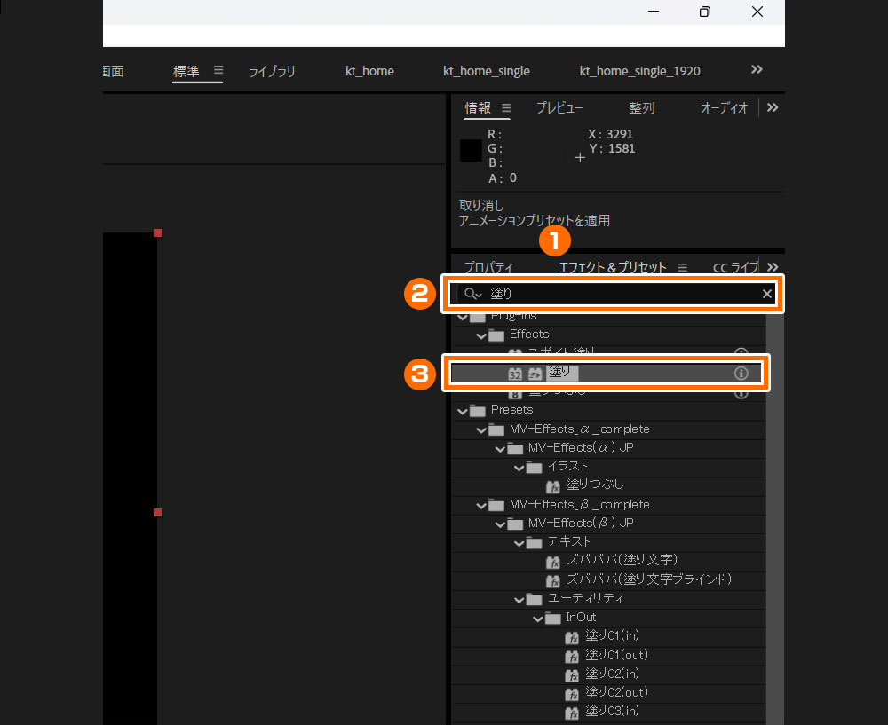888x725 pixels.
Task: Collapse the Effects folder
Action: click(482, 335)
